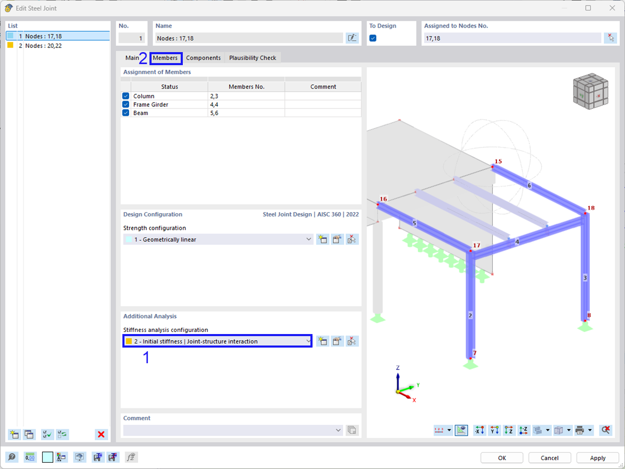Switch to the Main tab
The height and width of the screenshot is (469, 625).
click(x=132, y=58)
